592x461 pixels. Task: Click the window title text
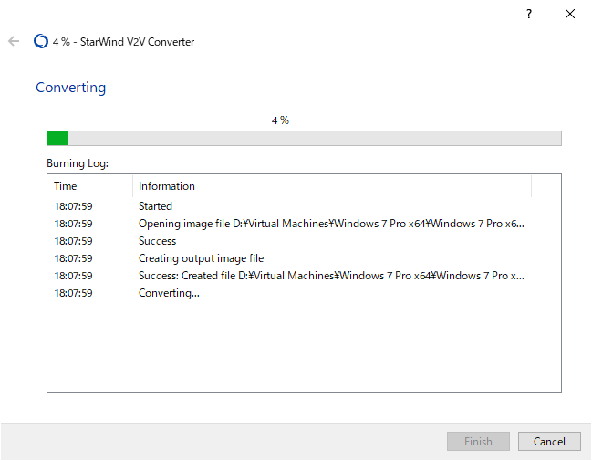pyautogui.click(x=123, y=42)
